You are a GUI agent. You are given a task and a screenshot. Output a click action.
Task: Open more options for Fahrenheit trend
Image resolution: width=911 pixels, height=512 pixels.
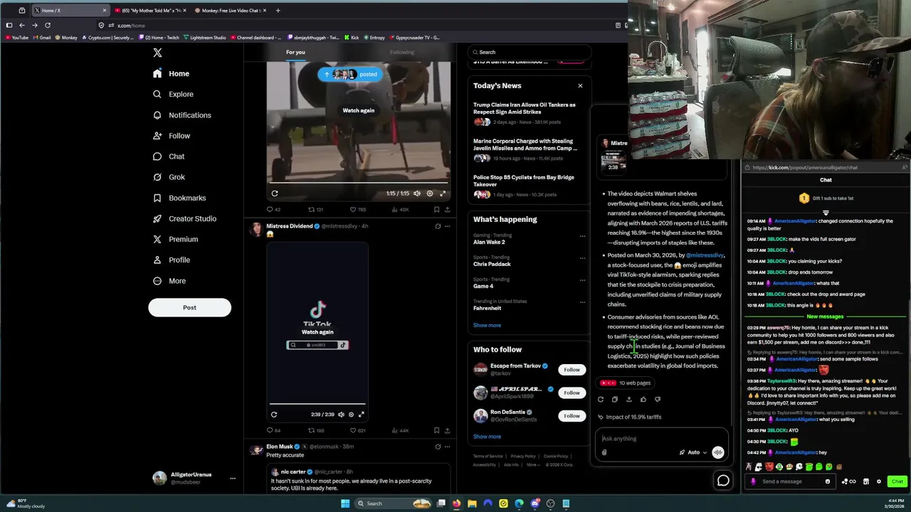point(582,302)
